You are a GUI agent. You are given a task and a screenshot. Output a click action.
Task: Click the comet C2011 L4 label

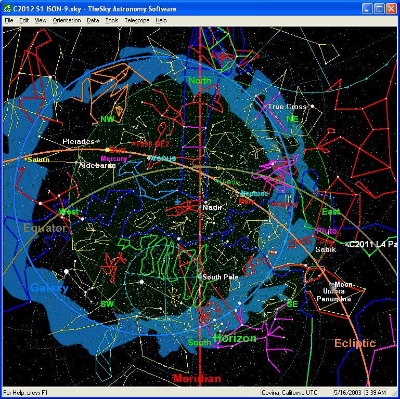pyautogui.click(x=372, y=244)
